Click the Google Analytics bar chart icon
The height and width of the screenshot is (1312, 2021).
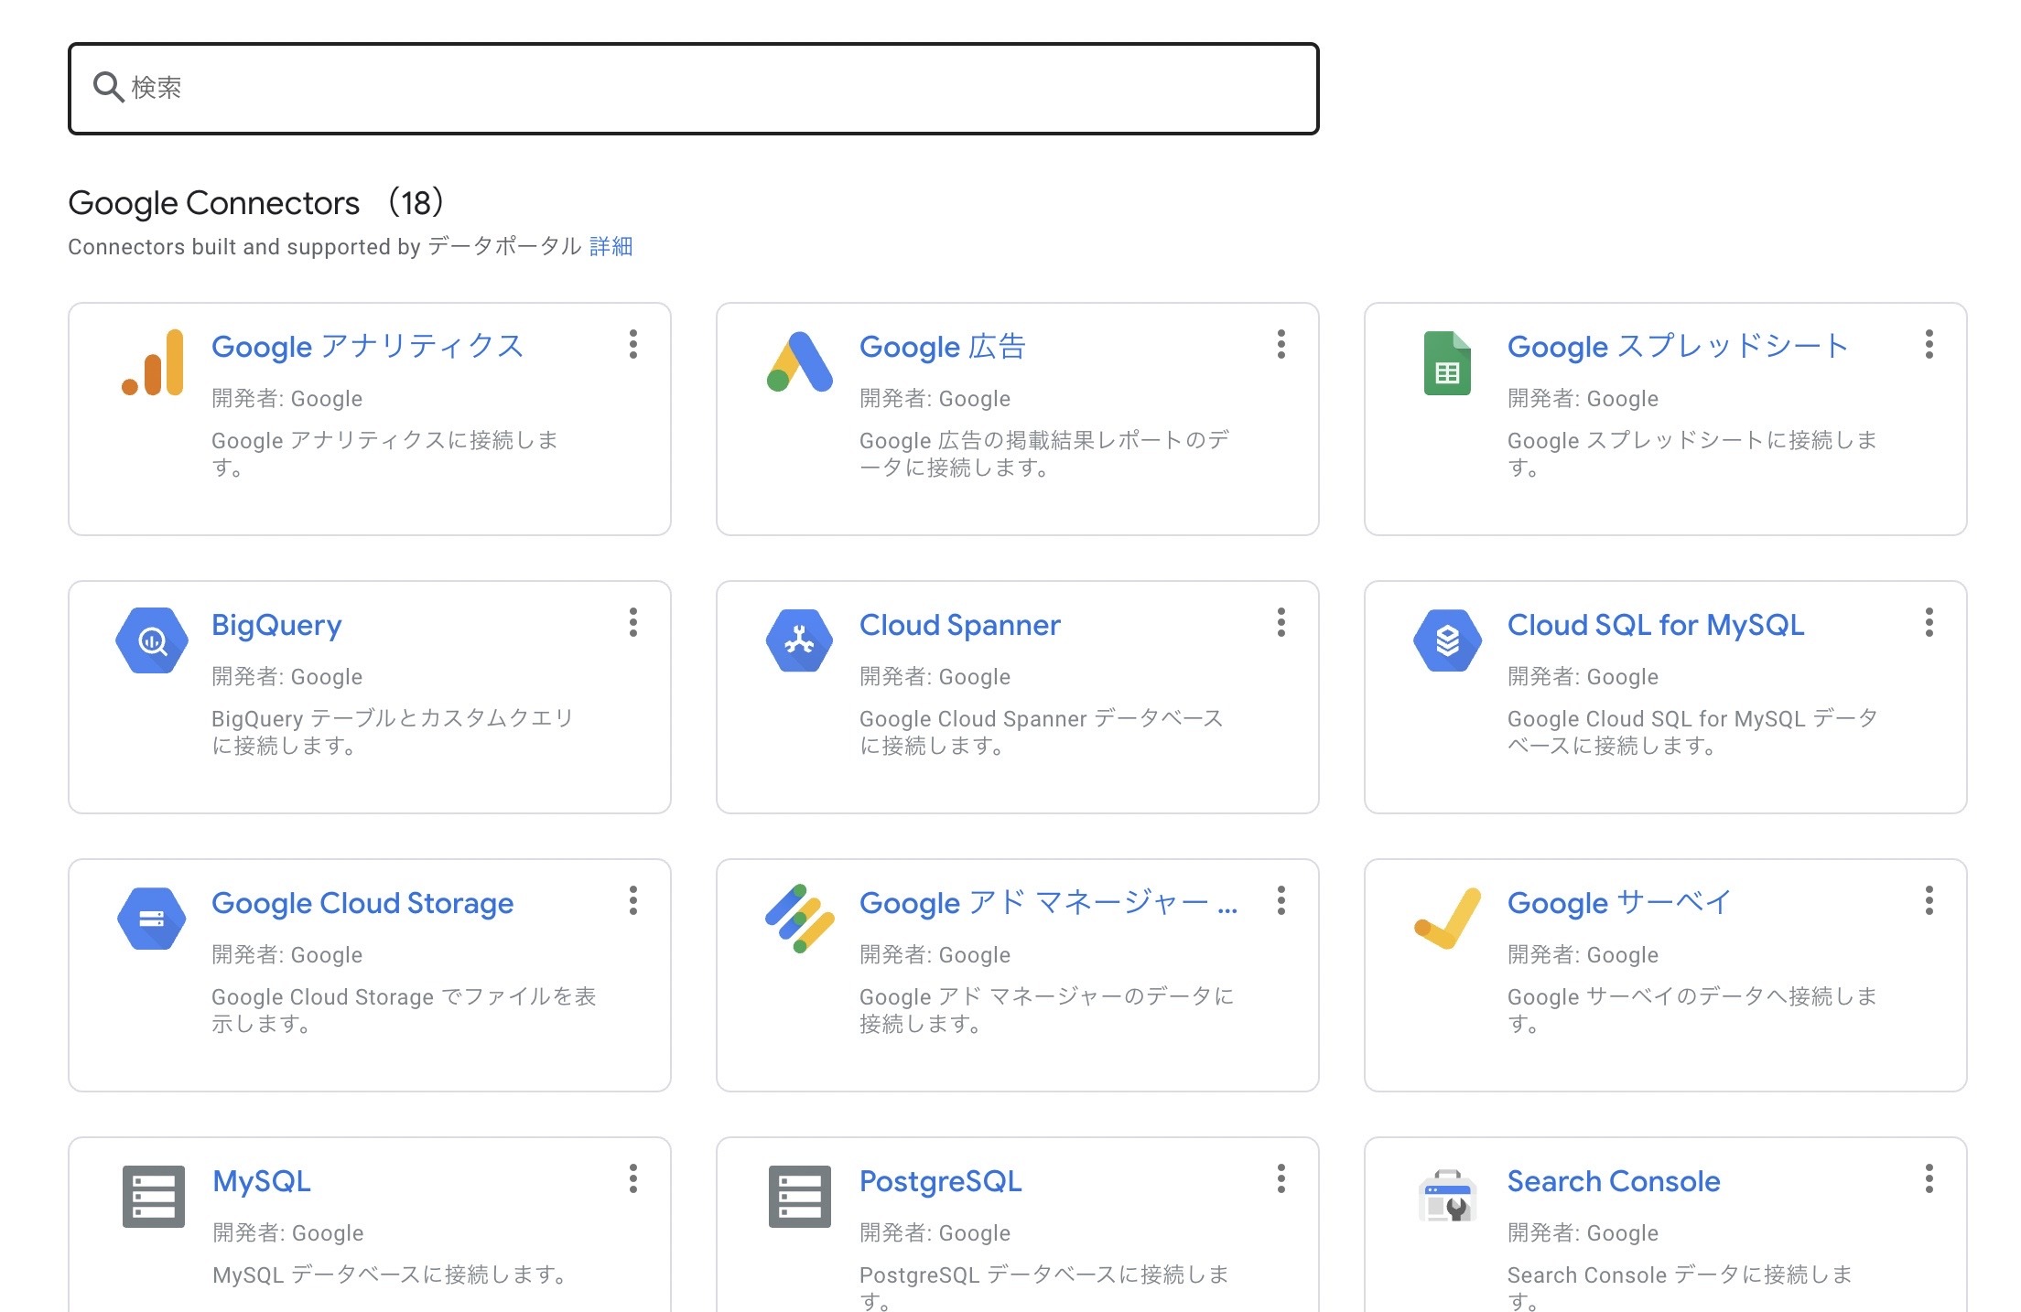click(153, 362)
